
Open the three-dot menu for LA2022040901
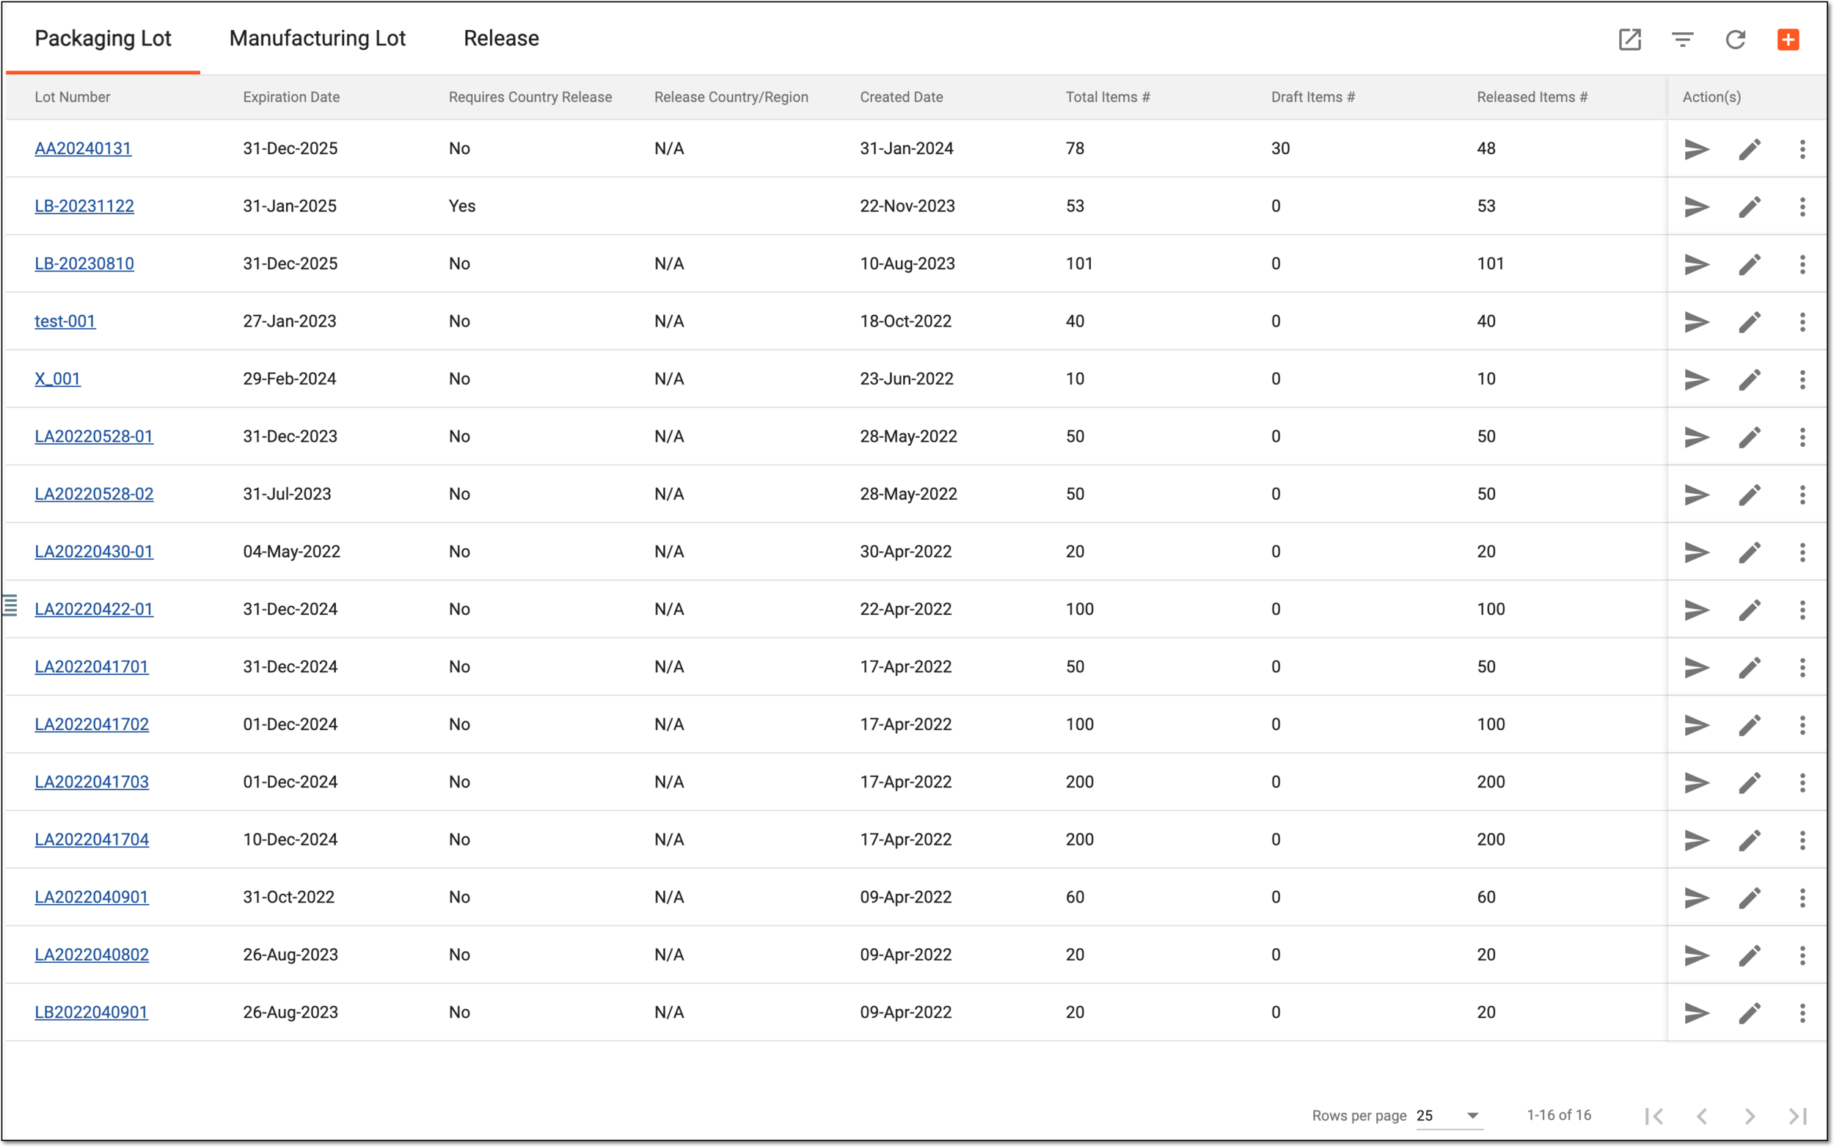1802,897
